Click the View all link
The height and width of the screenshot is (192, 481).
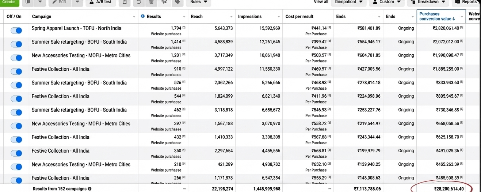[x=321, y=2]
